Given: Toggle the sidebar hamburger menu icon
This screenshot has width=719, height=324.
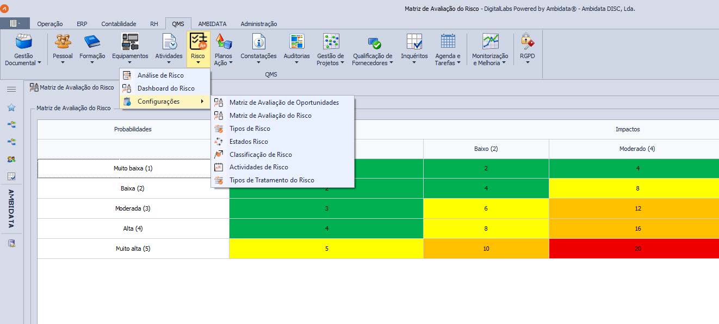Looking at the screenshot, I should click(11, 90).
